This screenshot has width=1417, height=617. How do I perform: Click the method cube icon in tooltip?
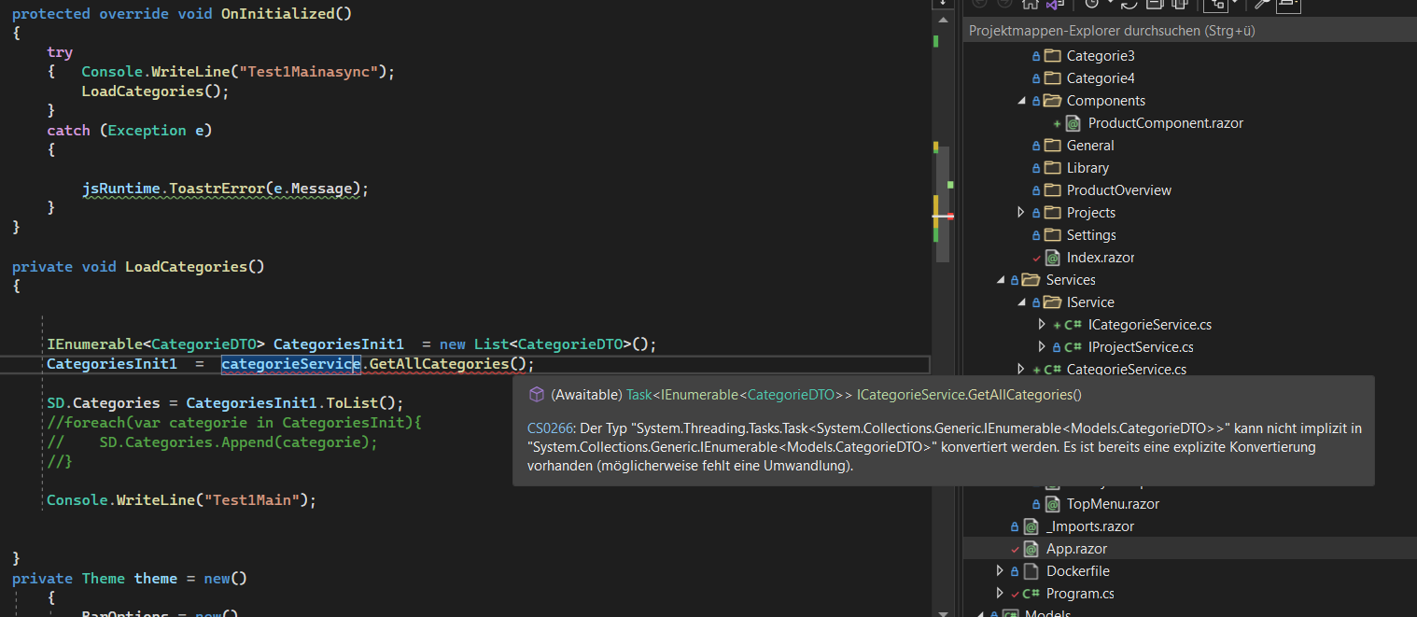(x=537, y=394)
